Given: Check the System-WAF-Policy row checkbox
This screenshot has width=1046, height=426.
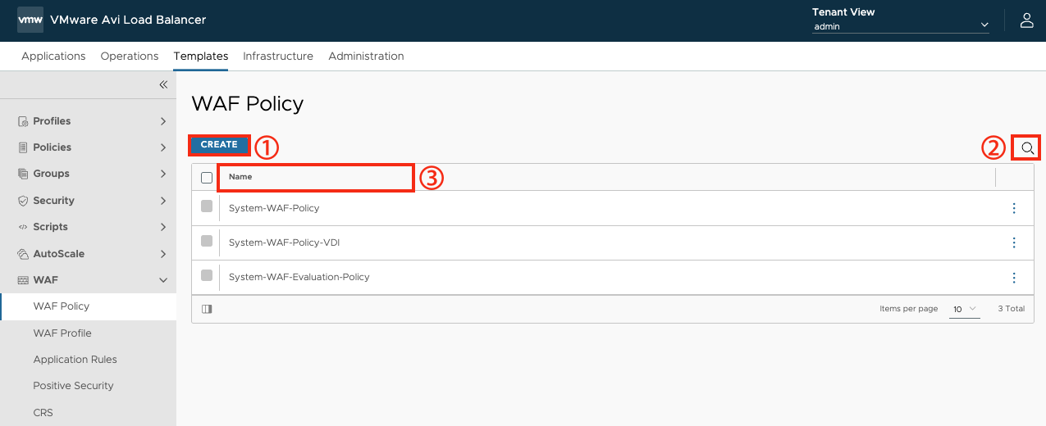Looking at the screenshot, I should coord(207,206).
